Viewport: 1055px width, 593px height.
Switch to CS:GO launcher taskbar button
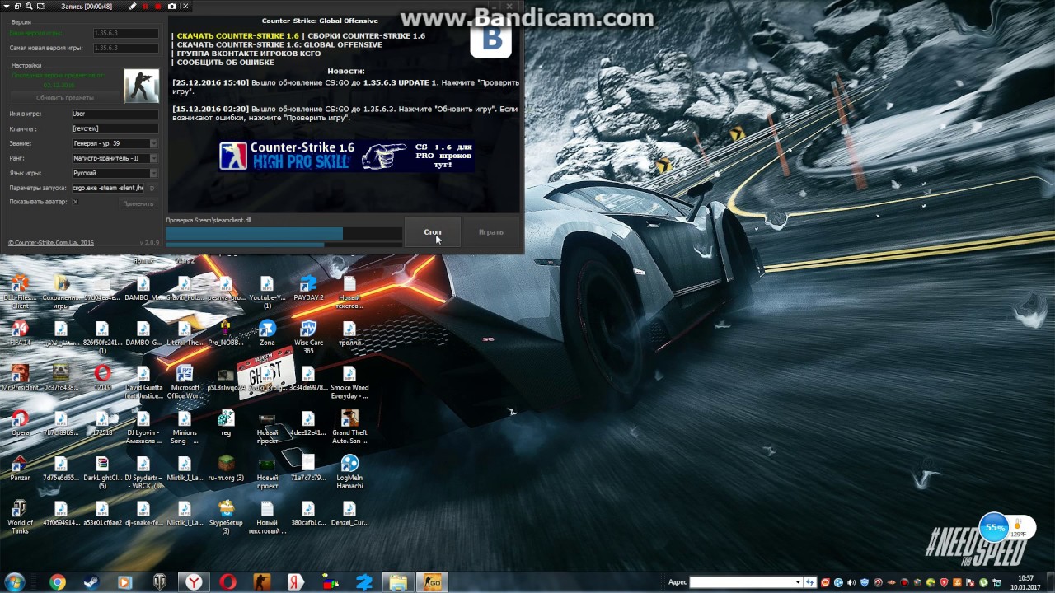coord(432,582)
